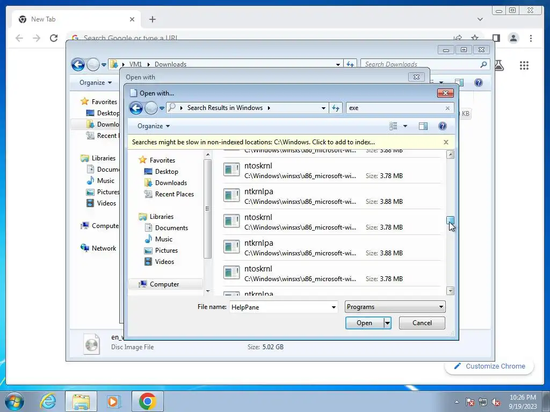This screenshot has height=412, width=550.
Task: Click muted volume icon in system tray
Action: tap(496, 402)
